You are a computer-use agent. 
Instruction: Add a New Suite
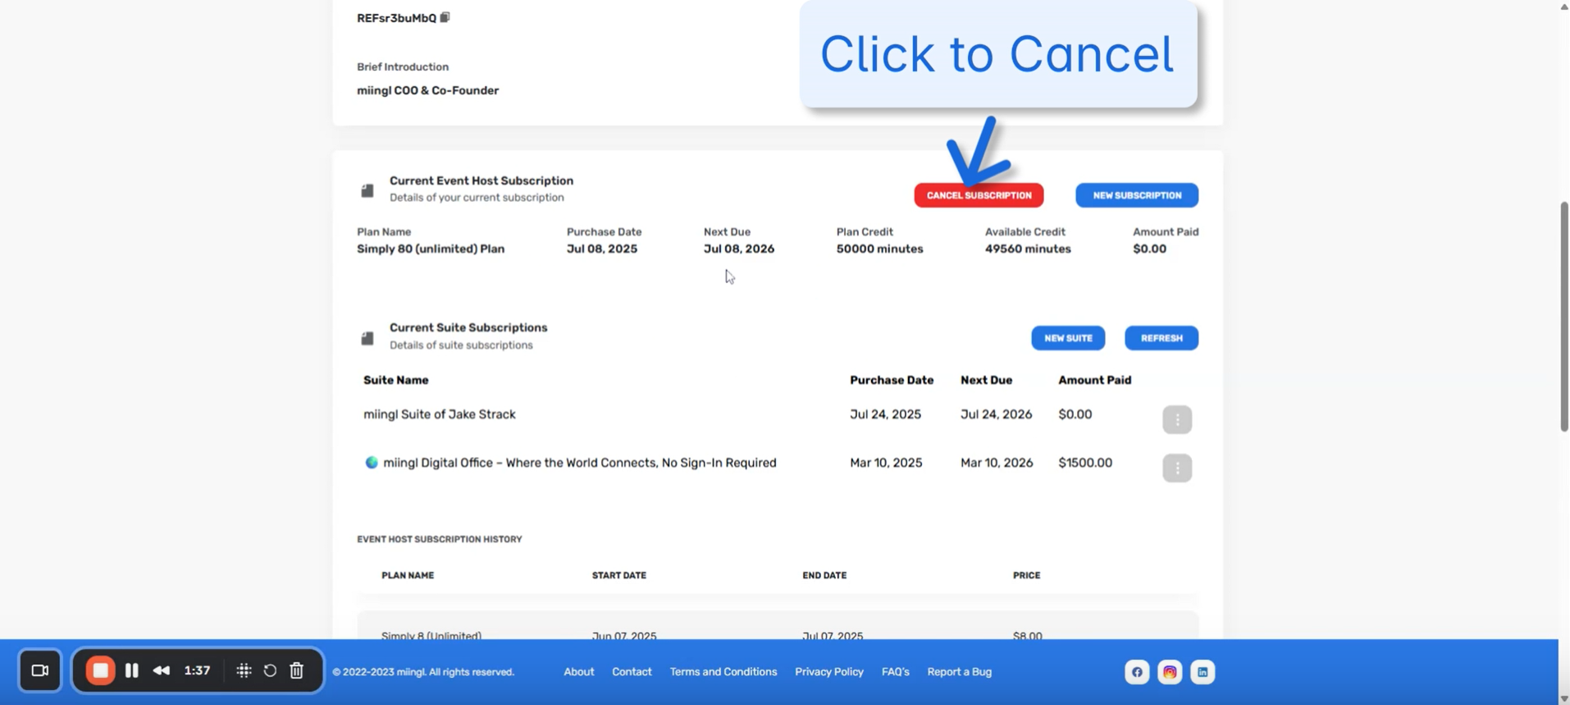(1067, 338)
